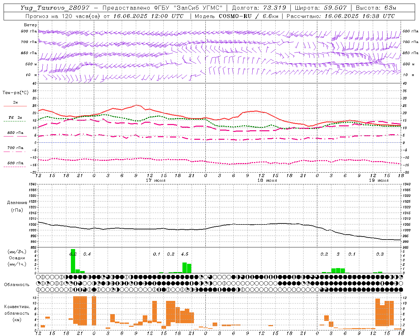The image size is (420, 336).
Task: Select the 'Модель COSMO-RU / 6.6км' model label
Action: [236, 16]
